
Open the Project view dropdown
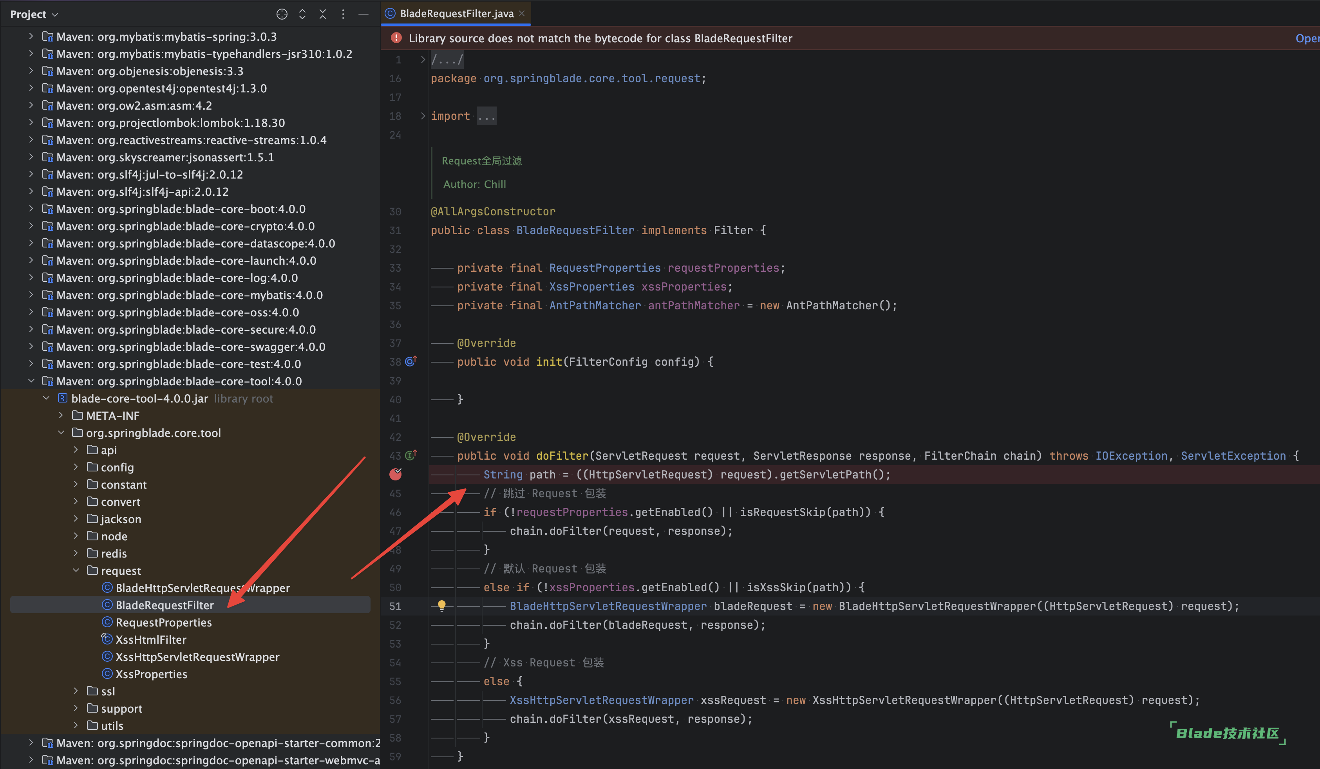tap(34, 14)
